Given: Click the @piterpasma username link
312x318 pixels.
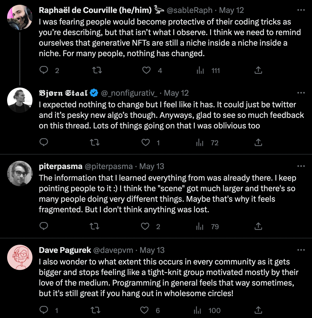Looking at the screenshot, I should pos(108,166).
